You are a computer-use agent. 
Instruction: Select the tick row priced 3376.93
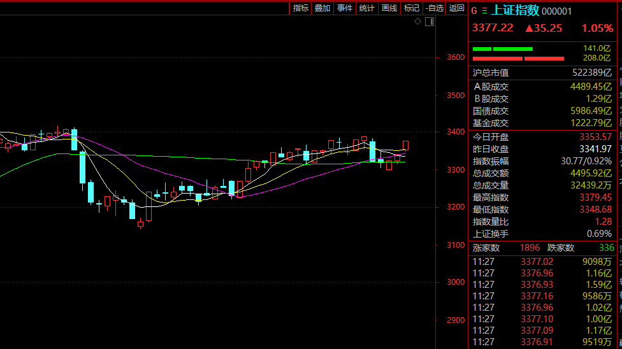click(x=542, y=285)
